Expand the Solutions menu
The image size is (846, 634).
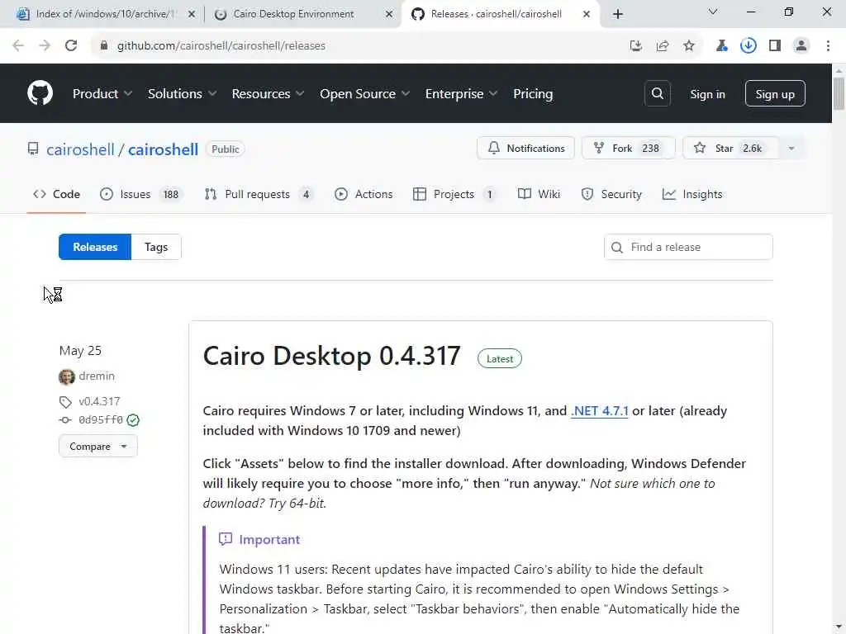[183, 94]
